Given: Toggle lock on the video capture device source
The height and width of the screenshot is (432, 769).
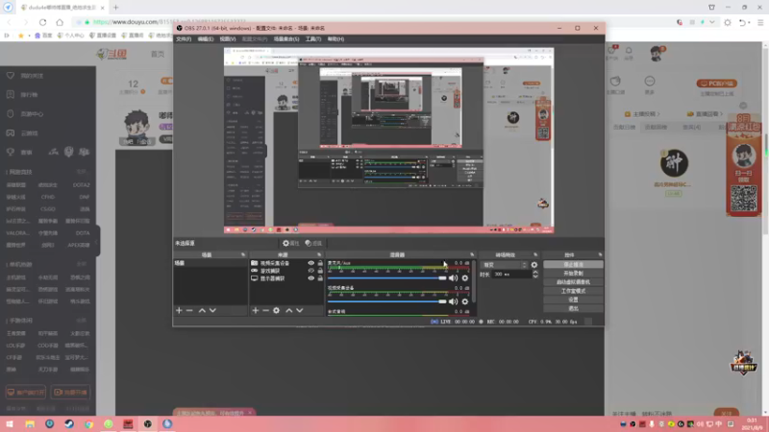Looking at the screenshot, I should (x=320, y=263).
